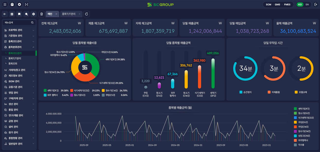The image size is (320, 152).
Task: Switch language to EN
Action: coord(307,5)
